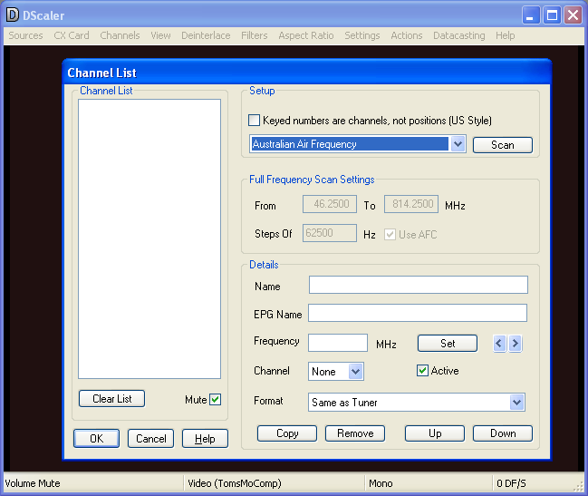Image resolution: width=588 pixels, height=496 pixels.
Task: Click 0 DF/S status bar entry
Action: click(512, 483)
